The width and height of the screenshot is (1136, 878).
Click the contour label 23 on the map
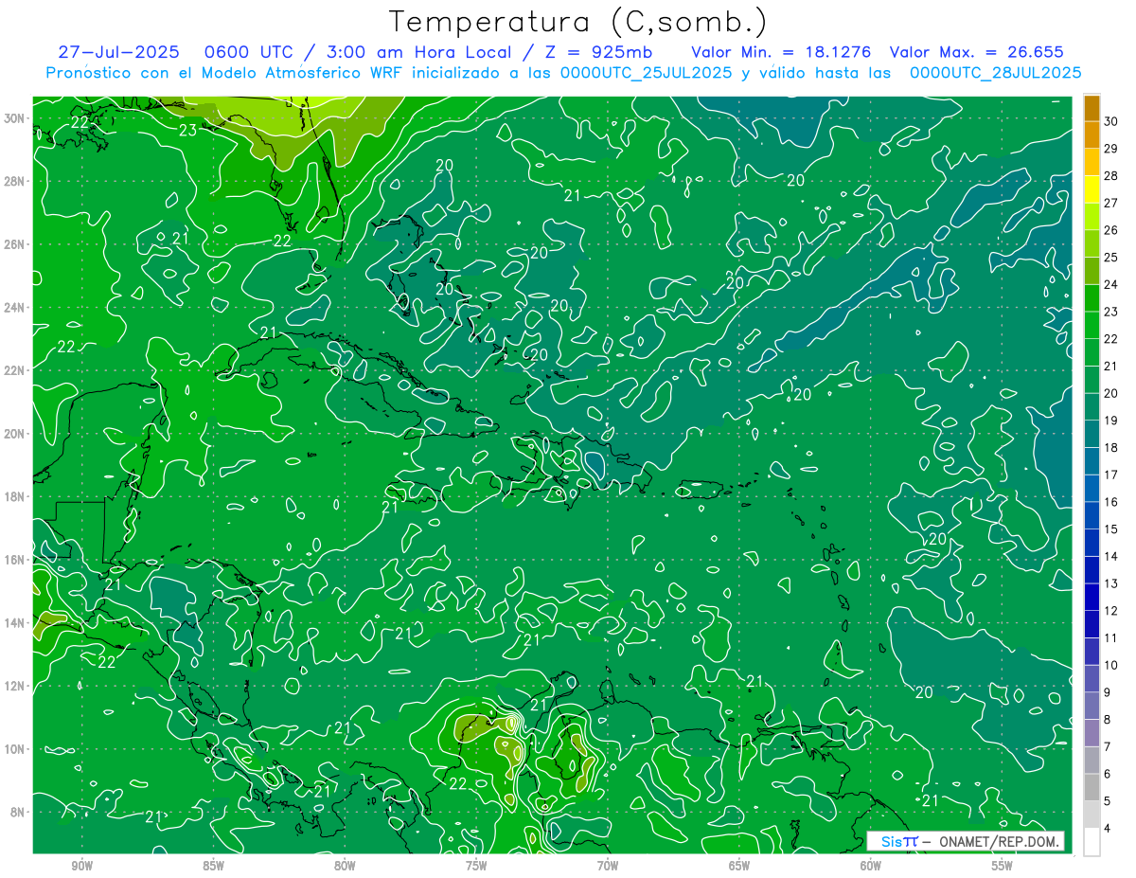coord(187,131)
